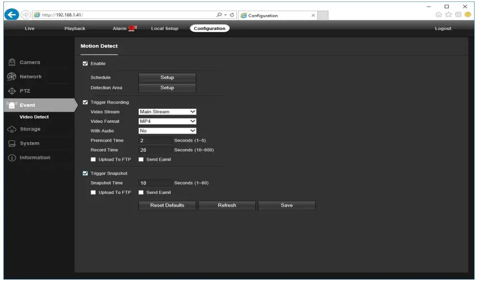Image resolution: width=478 pixels, height=282 pixels.
Task: Open the Video Stream dropdown
Action: [x=167, y=112]
